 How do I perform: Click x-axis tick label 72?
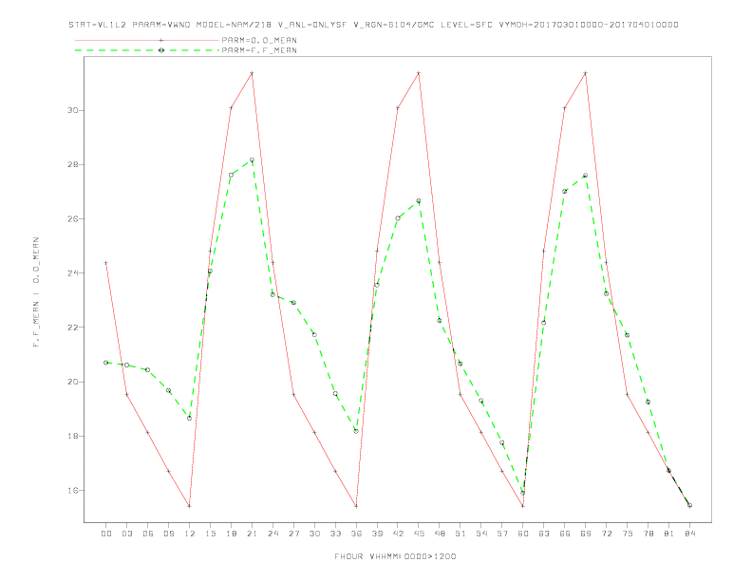click(x=606, y=534)
